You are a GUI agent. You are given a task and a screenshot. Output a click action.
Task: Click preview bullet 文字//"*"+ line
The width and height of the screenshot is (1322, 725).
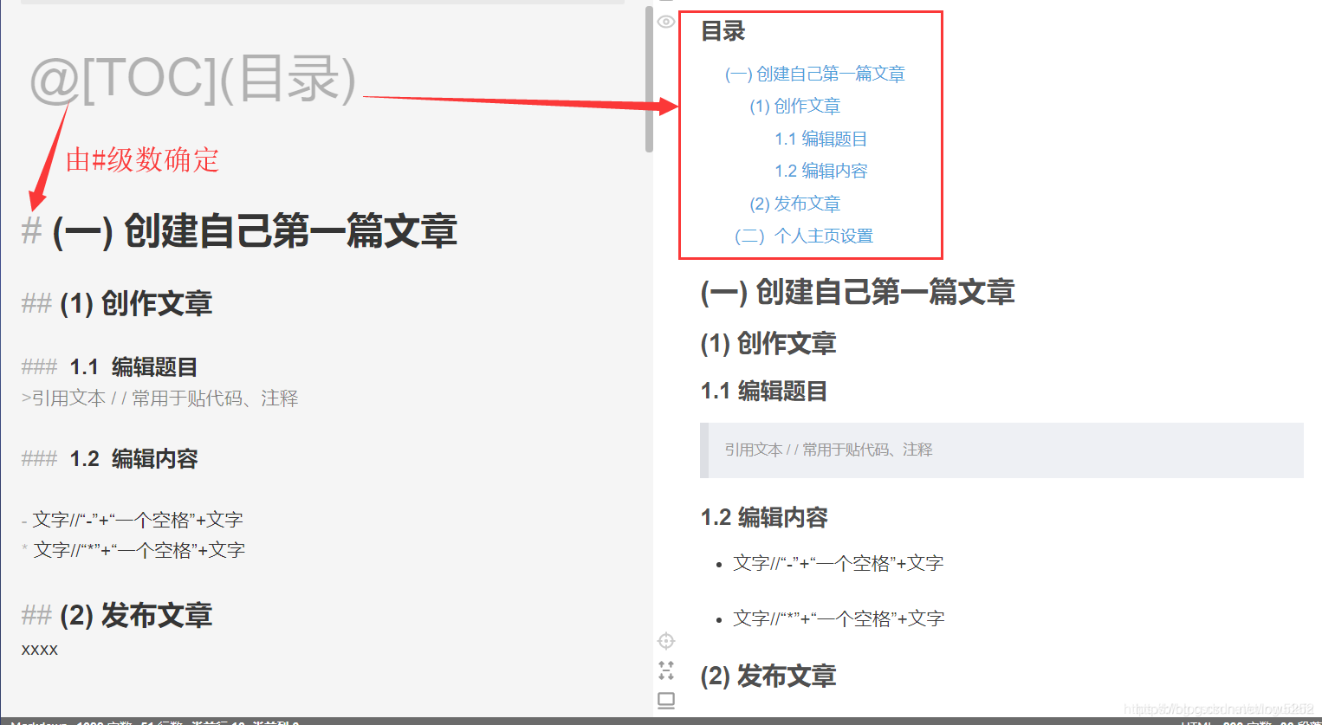(839, 619)
